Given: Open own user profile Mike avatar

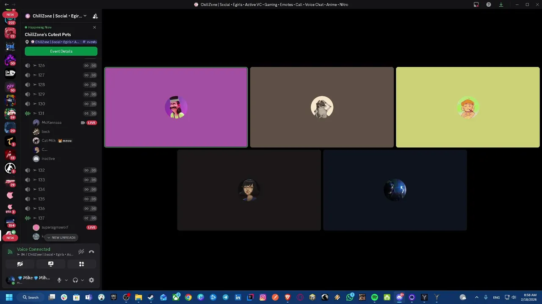Looking at the screenshot, I should [10, 280].
